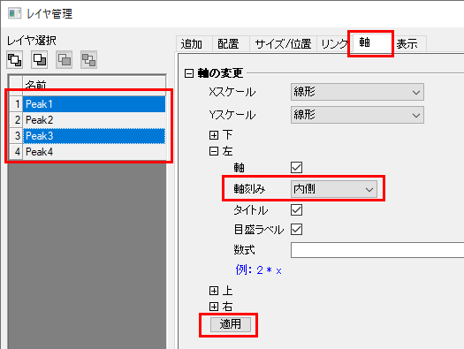Viewport: 464px width, 349px height.
Task: Switch to the 追加 tab
Action: (x=194, y=44)
